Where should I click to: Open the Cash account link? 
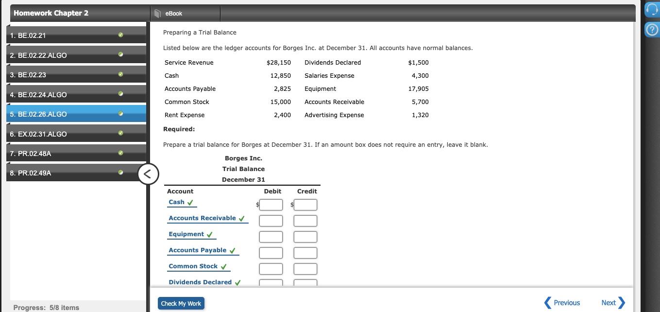pyautogui.click(x=176, y=202)
